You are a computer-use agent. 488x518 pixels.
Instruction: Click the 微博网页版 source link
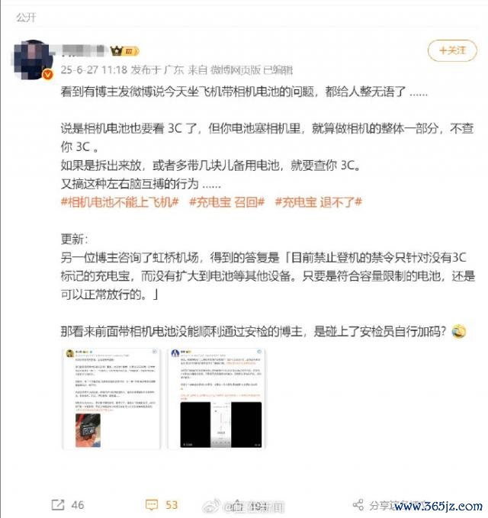tap(236, 70)
